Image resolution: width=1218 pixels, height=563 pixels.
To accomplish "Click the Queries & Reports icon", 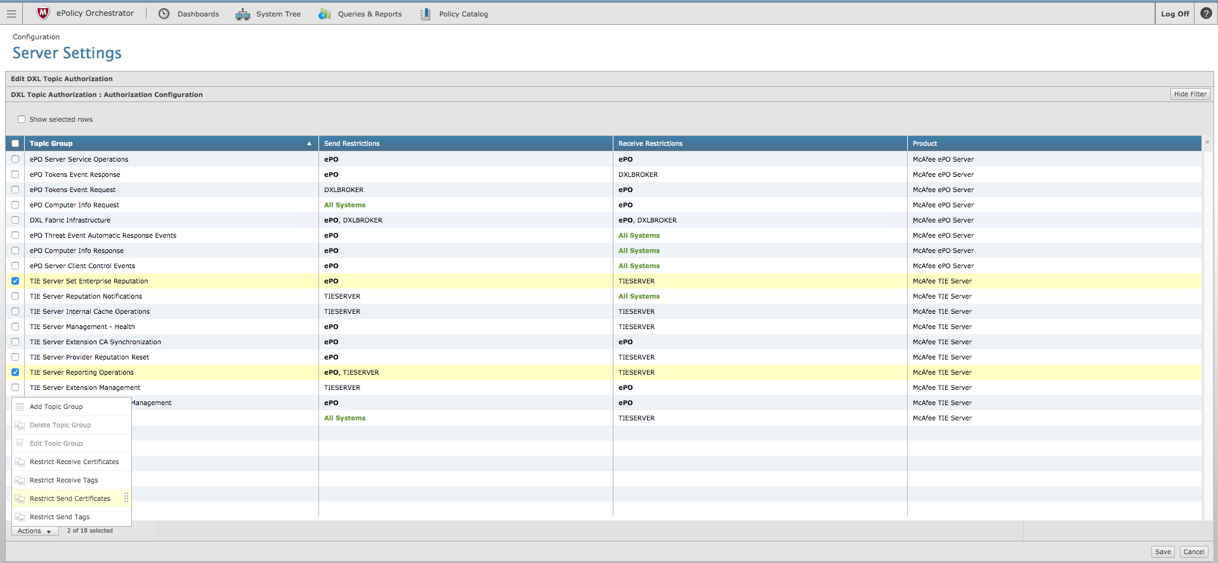I will (x=325, y=14).
